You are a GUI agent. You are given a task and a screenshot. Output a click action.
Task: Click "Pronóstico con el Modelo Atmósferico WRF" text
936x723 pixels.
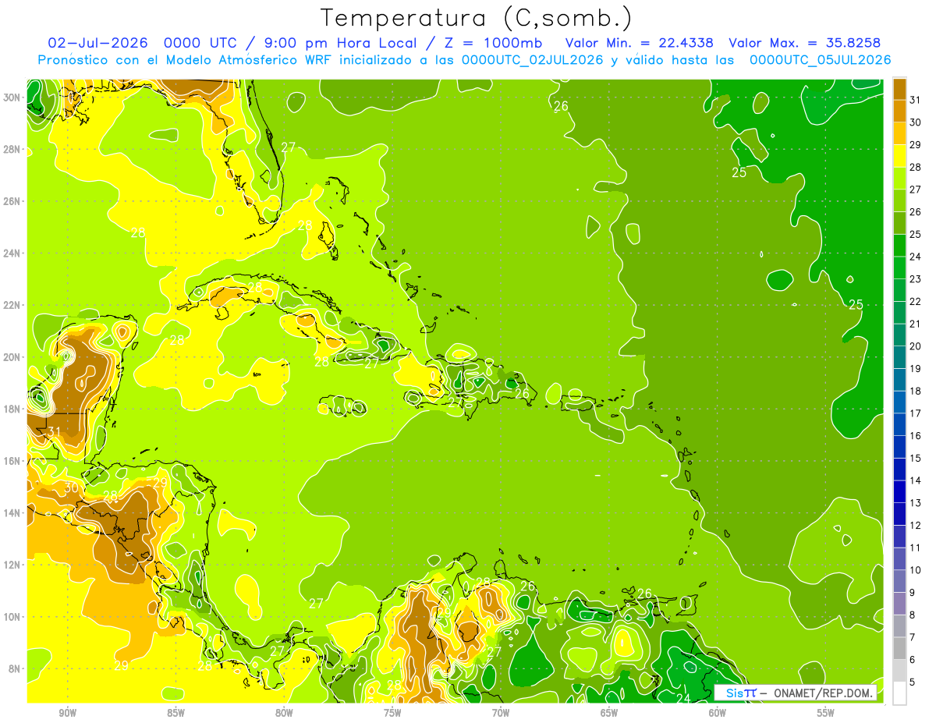pyautogui.click(x=186, y=59)
